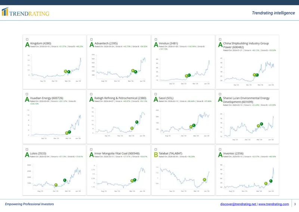The image size is (299, 212).
Task: Click A marker on China Shipbuilding chart
Action: coord(257,75)
